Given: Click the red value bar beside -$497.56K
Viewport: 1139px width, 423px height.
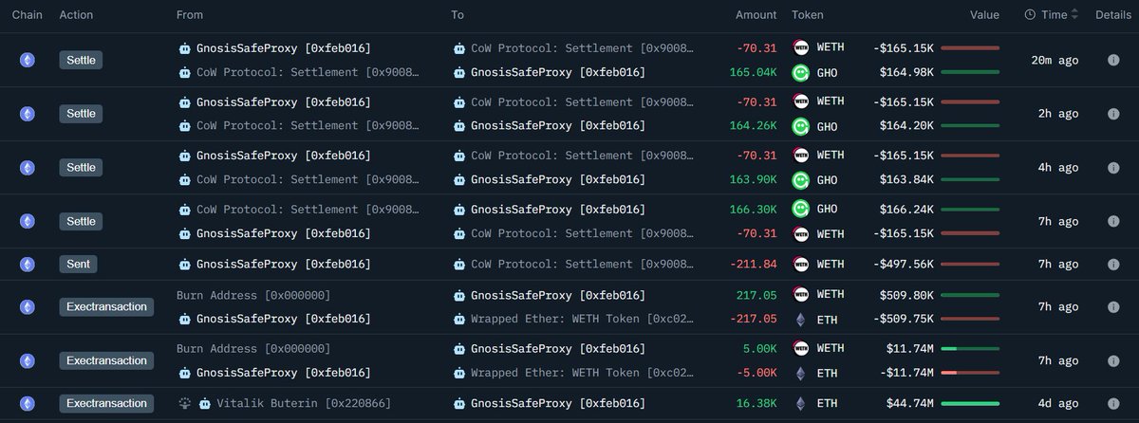Looking at the screenshot, I should pyautogui.click(x=970, y=264).
